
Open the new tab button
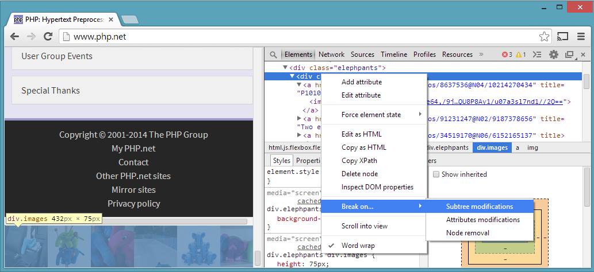click(x=131, y=20)
